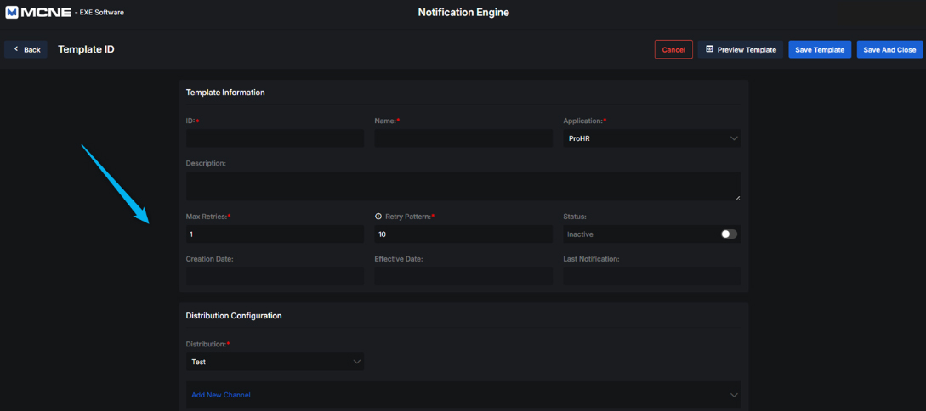This screenshot has height=411, width=926.
Task: Expand the Add New Channel section
Action: click(734, 395)
